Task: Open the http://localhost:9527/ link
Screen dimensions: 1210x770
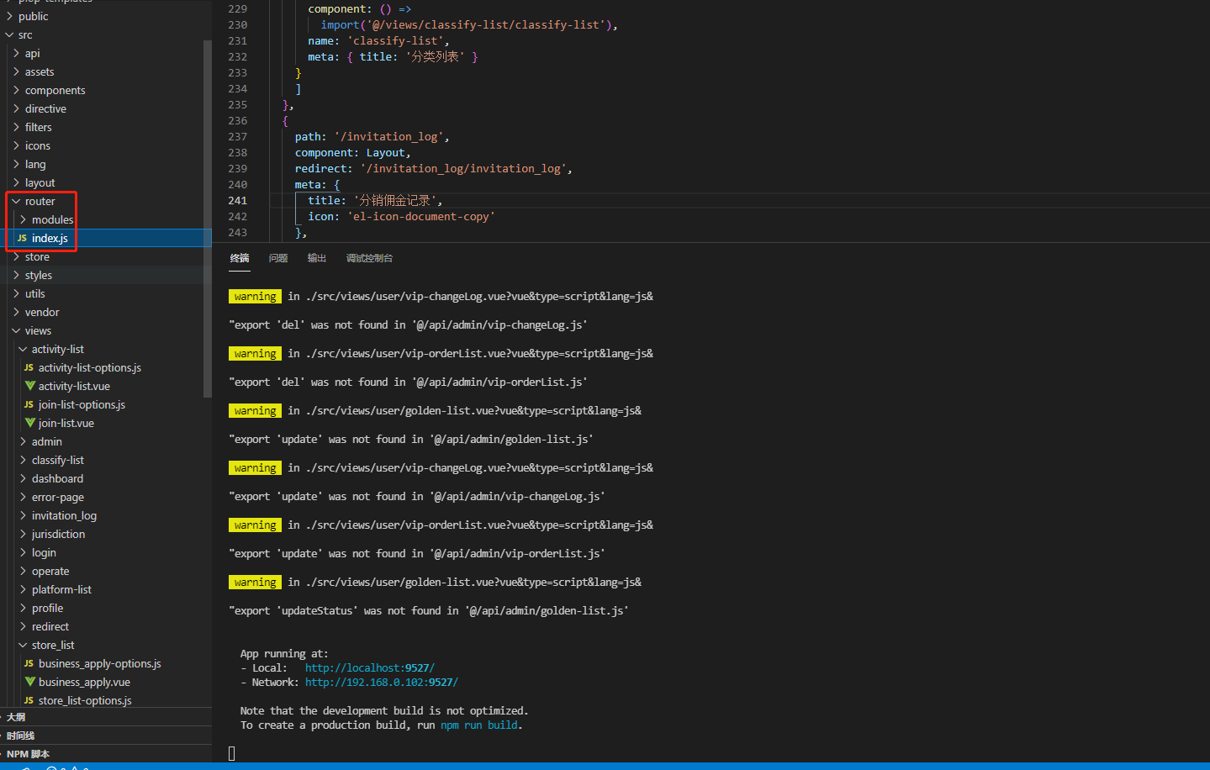Action: 370,667
